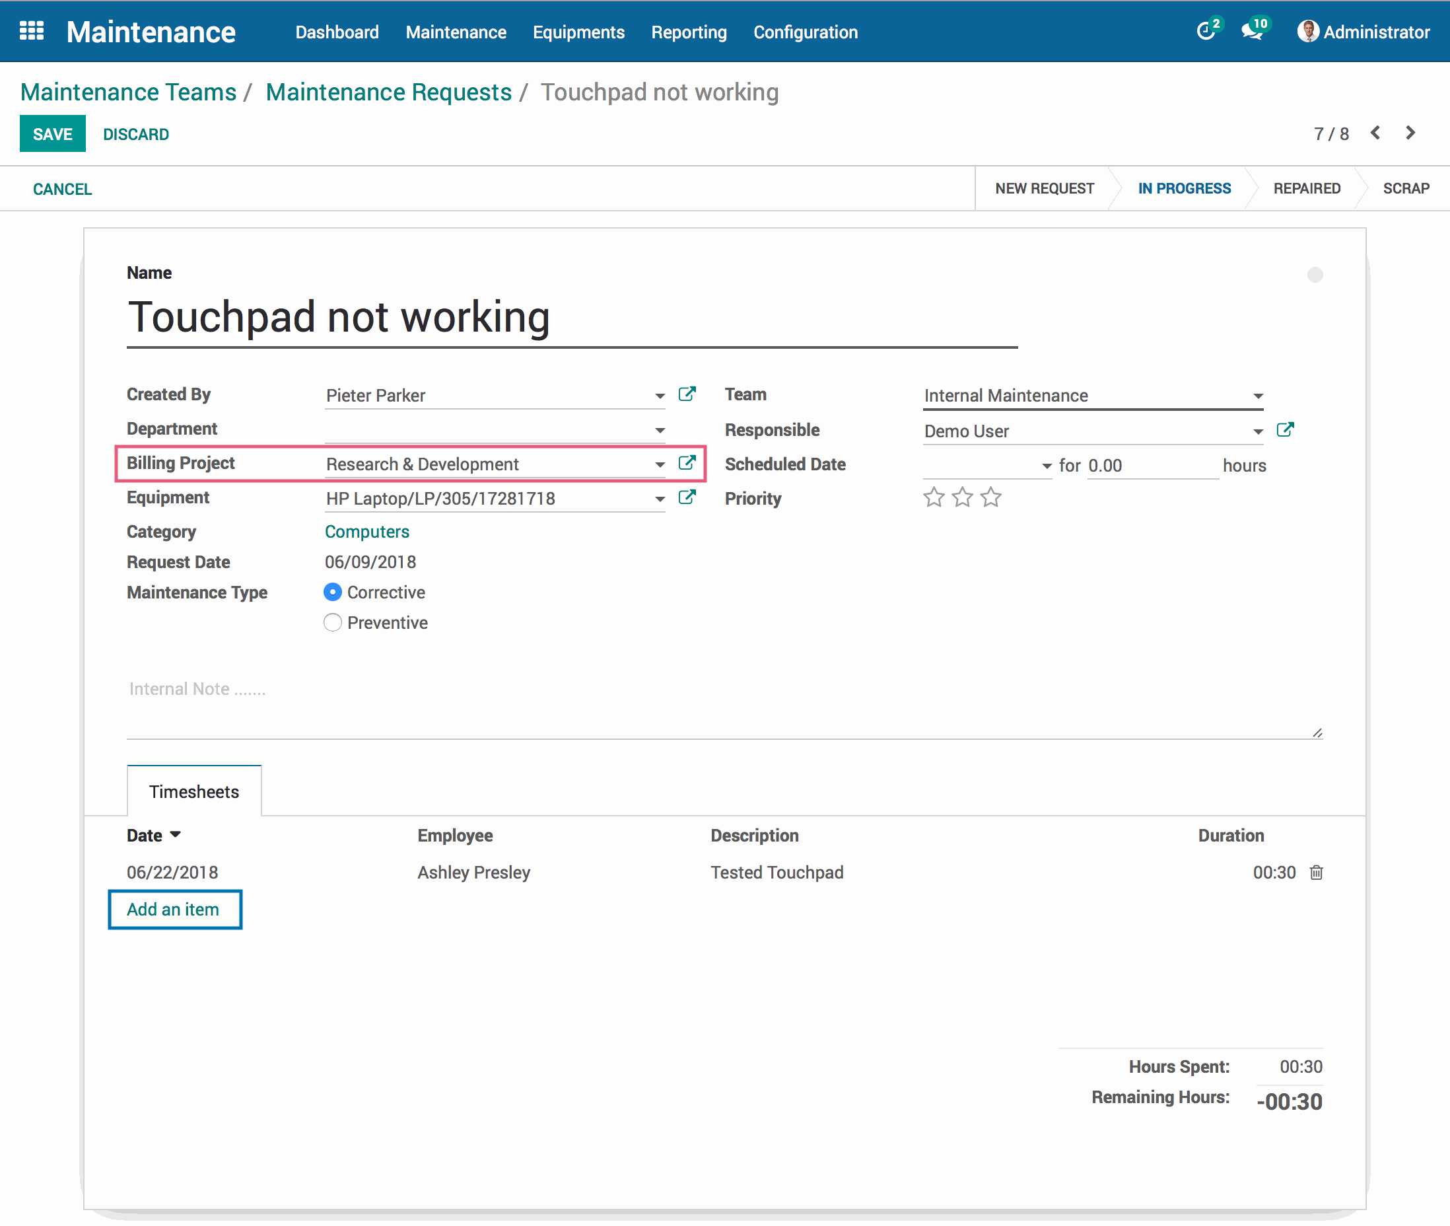Click the 06/22/2018 timesheet date cell
The width and height of the screenshot is (1450, 1226).
tap(172, 872)
